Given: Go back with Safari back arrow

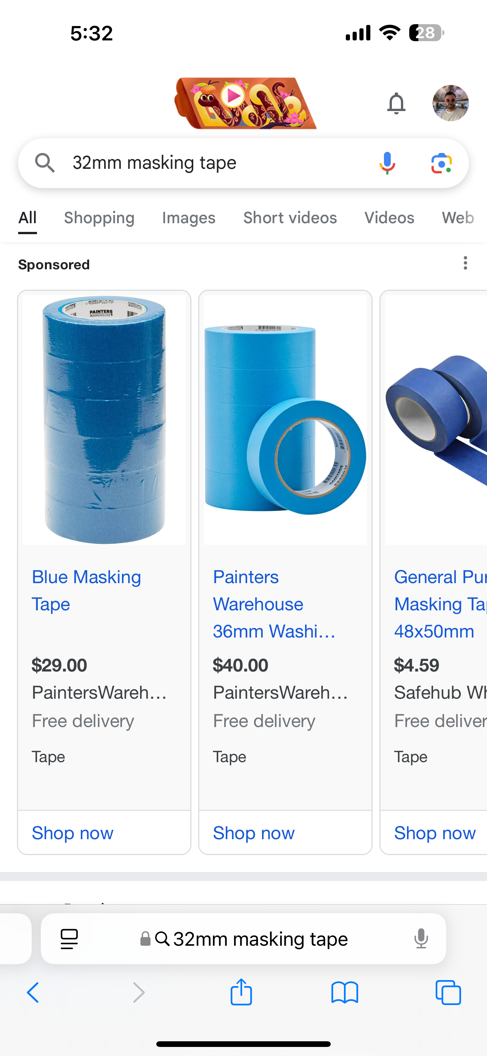Looking at the screenshot, I should pyautogui.click(x=33, y=993).
